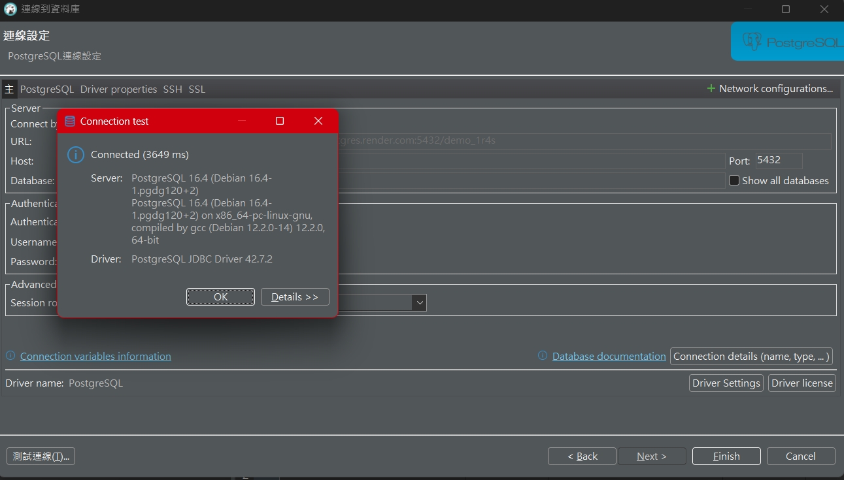Open Connection variables information link

(95, 356)
